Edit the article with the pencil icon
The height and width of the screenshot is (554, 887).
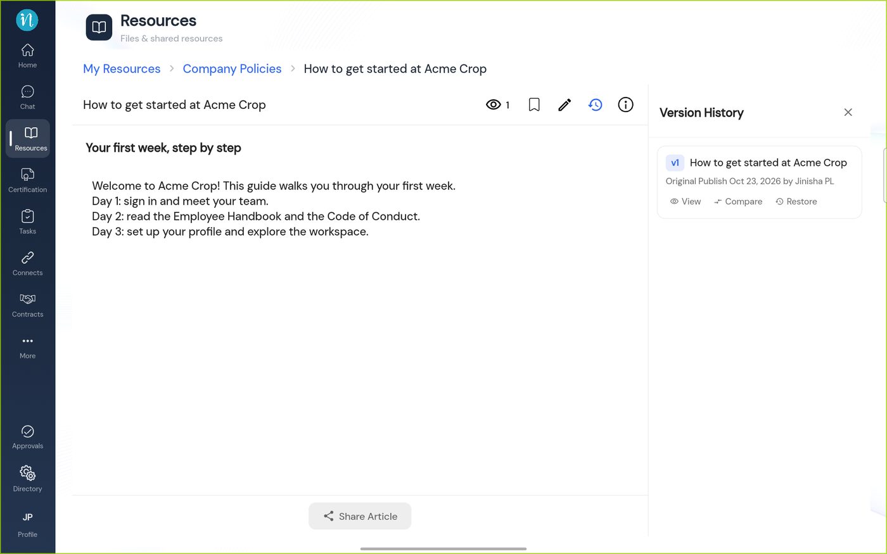click(565, 105)
